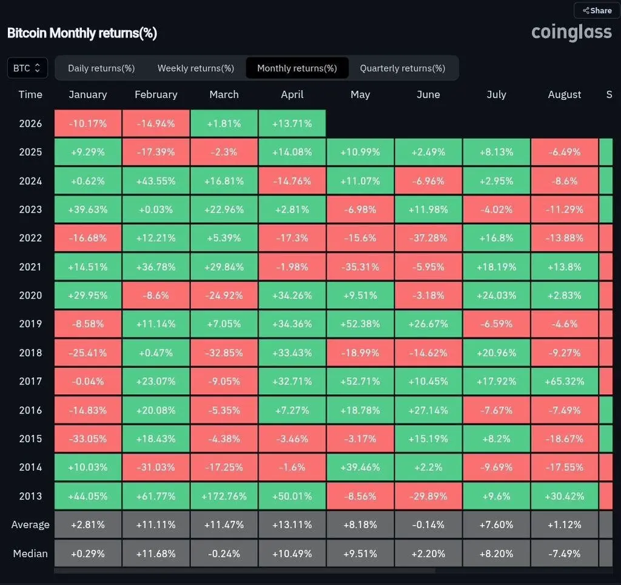
Task: Click the August column header
Action: [x=565, y=94]
